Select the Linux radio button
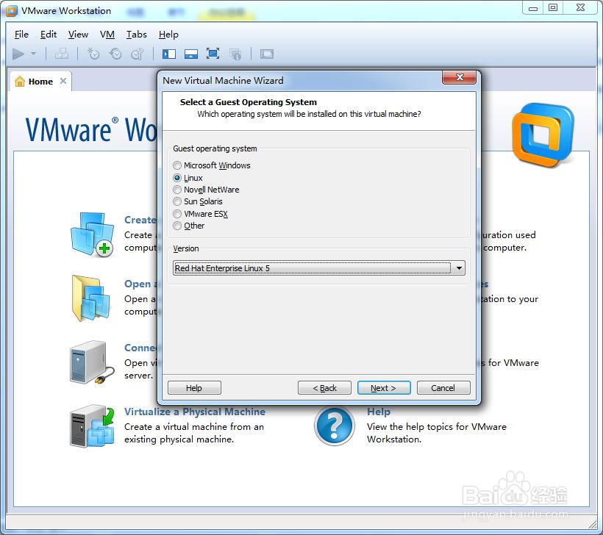 [177, 178]
